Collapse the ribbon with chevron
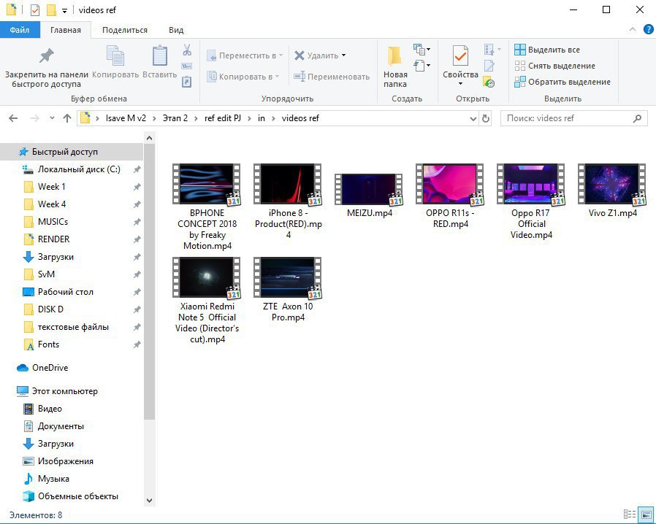Viewport: 656px width, 524px height. pyautogui.click(x=633, y=29)
